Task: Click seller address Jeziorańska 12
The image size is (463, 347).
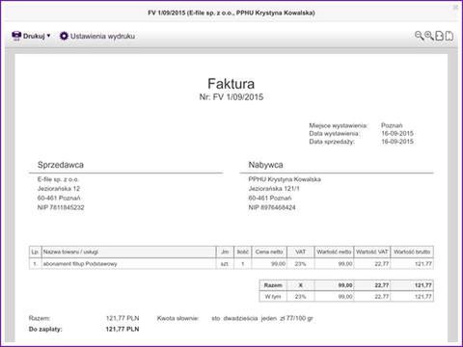Action: (x=59, y=189)
